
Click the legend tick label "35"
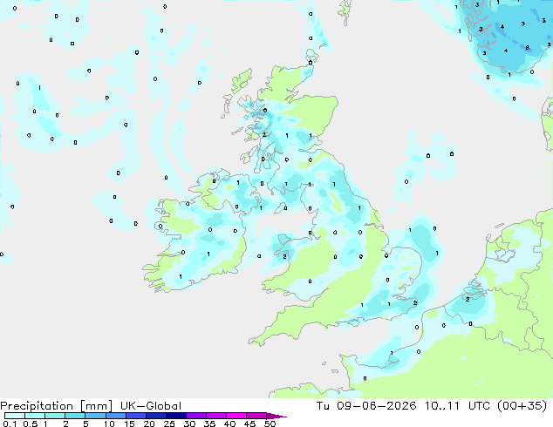[x=209, y=424]
